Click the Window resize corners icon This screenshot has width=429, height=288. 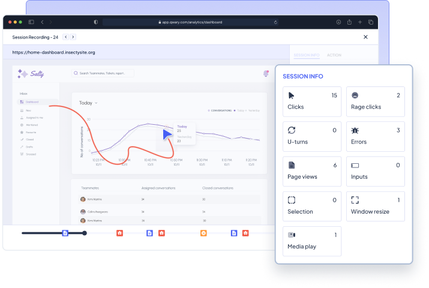point(355,200)
